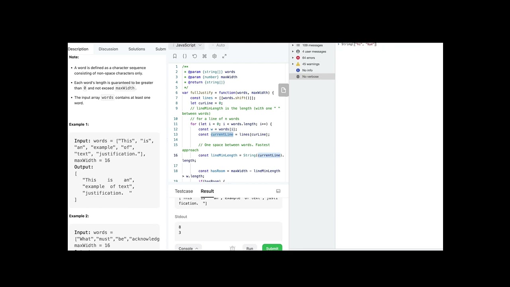Click the user messages person icon
510x287 pixels.
[298, 51]
